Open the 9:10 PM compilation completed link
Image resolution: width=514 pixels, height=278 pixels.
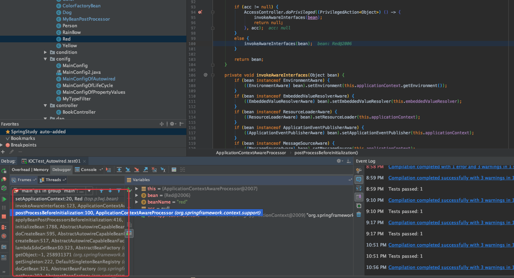(451, 200)
